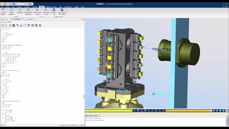Open the Utilities menu in NC Program panel
229x129 pixels.
click(9, 22)
